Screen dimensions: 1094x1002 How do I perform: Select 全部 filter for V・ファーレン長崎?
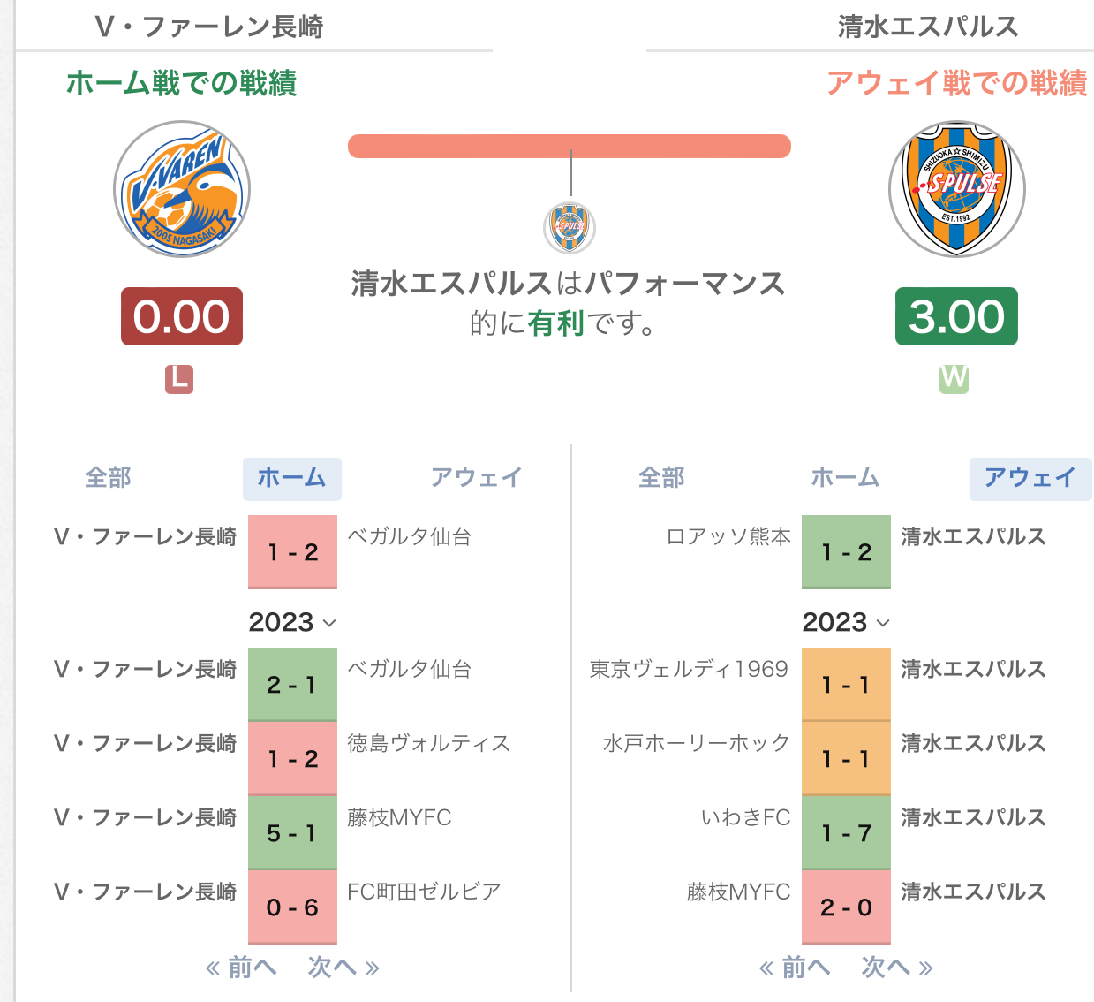[108, 478]
